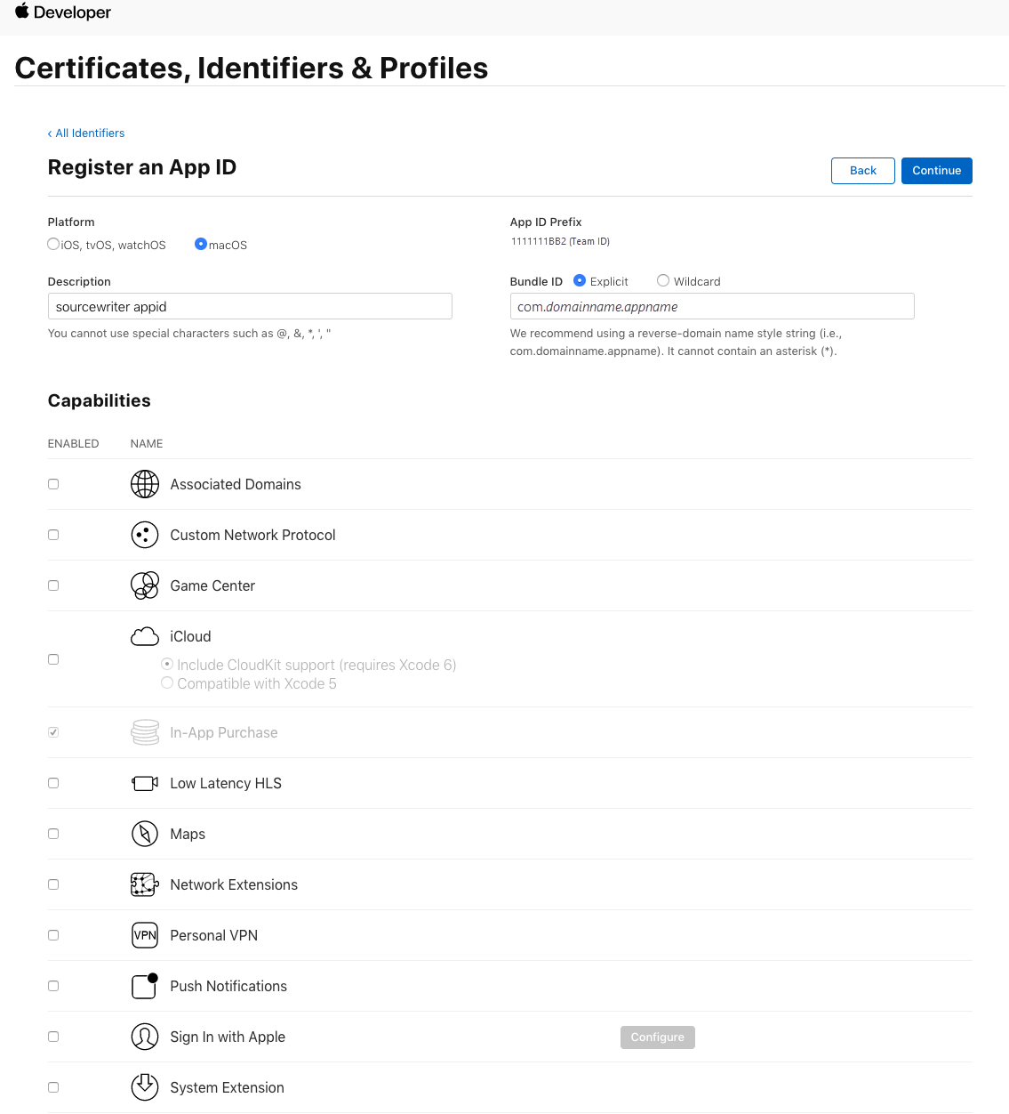Enable the Network Extensions checkbox
Screen dimensions: 1009x1114
[53, 884]
